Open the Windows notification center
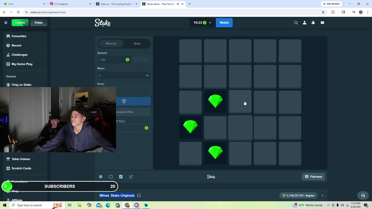This screenshot has height=209, width=372. (x=366, y=205)
